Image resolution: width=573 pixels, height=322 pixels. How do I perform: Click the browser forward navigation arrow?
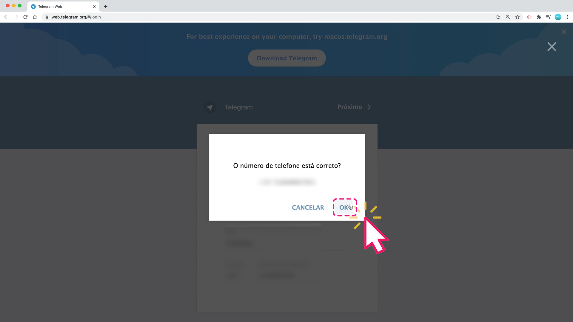(16, 17)
